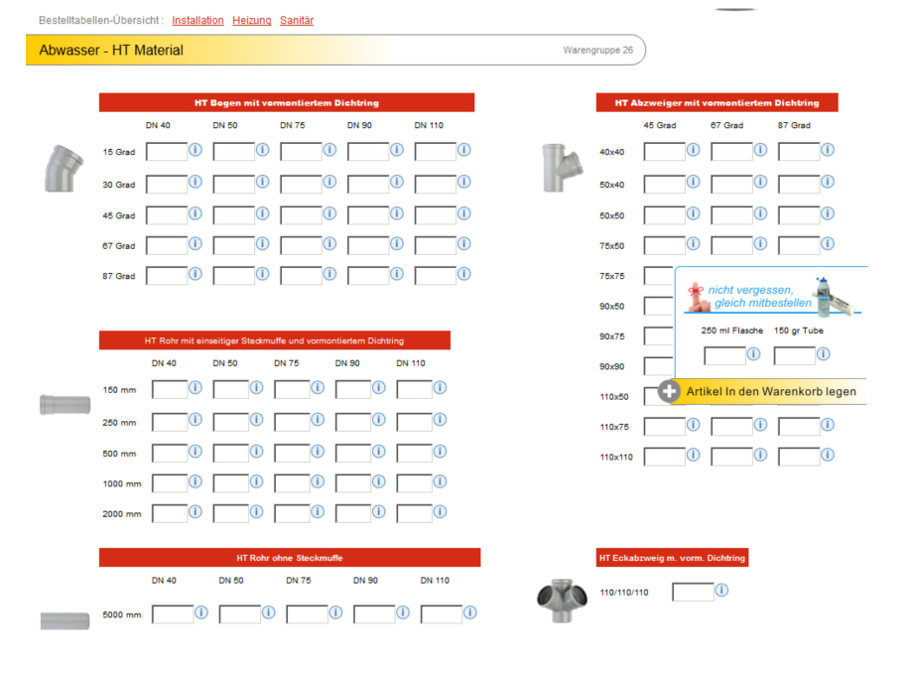Screen dimensions: 910x674
Task: View info for 5000 mm Rohr DN 110
Action: click(x=470, y=612)
